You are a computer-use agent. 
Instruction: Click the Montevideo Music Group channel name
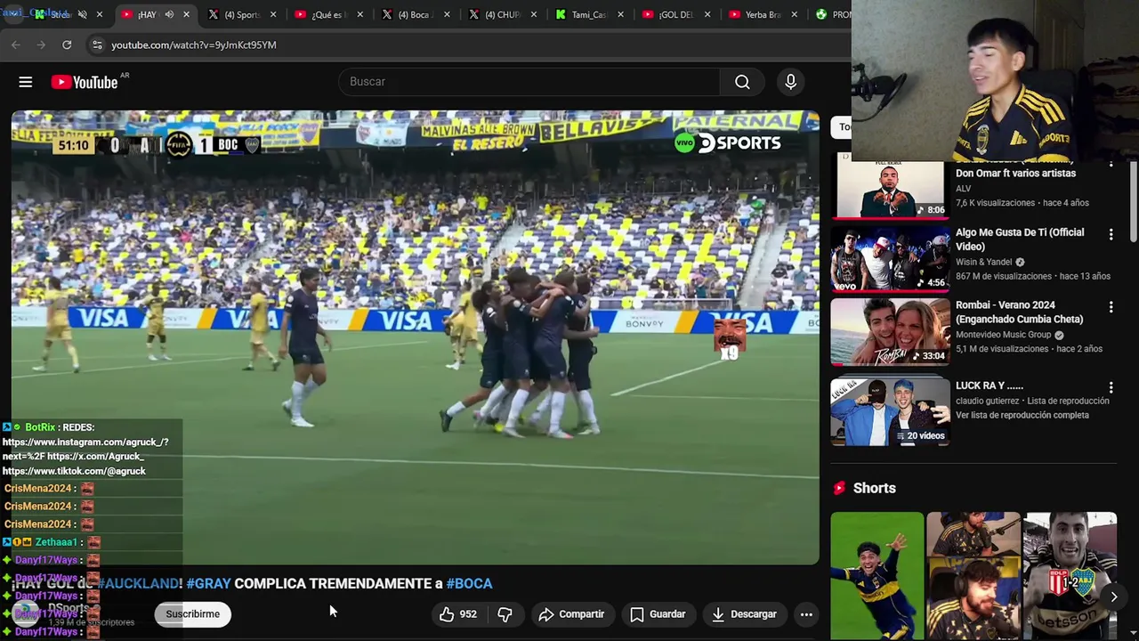pos(1003,336)
